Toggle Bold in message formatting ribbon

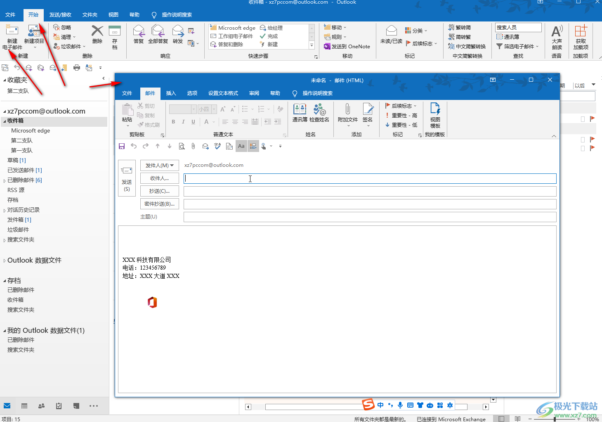[x=173, y=122]
